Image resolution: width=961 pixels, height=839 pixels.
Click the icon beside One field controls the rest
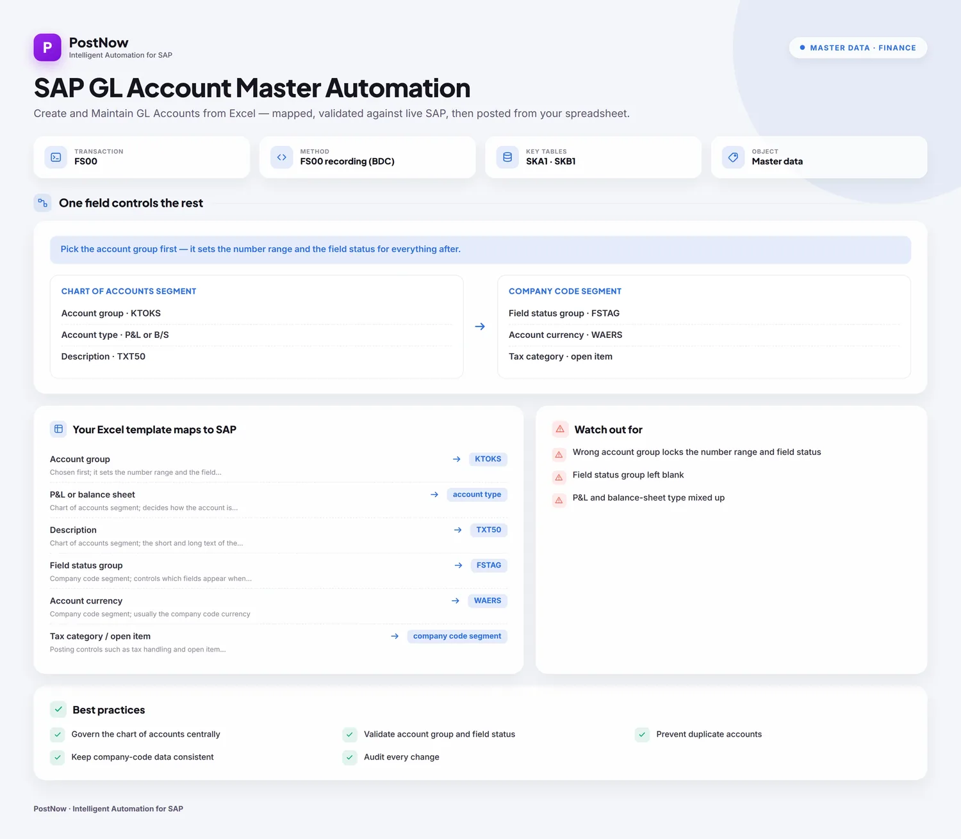43,203
